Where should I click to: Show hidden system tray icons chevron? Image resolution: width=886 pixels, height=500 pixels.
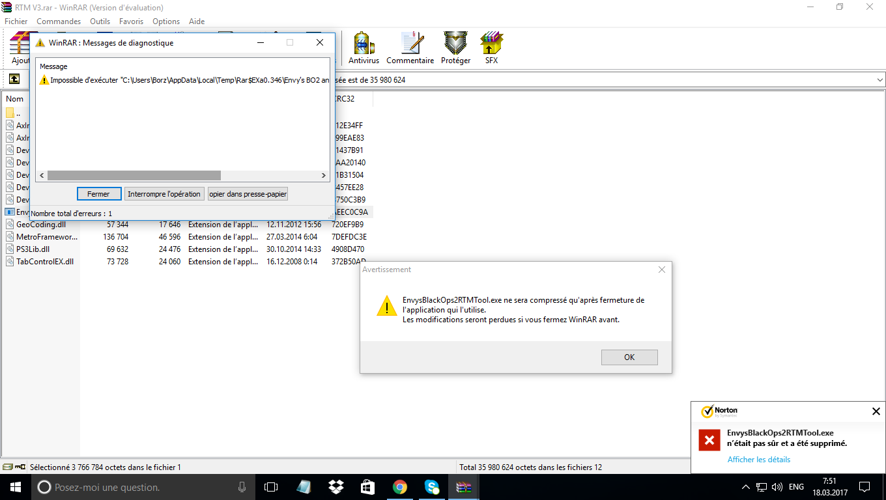746,487
